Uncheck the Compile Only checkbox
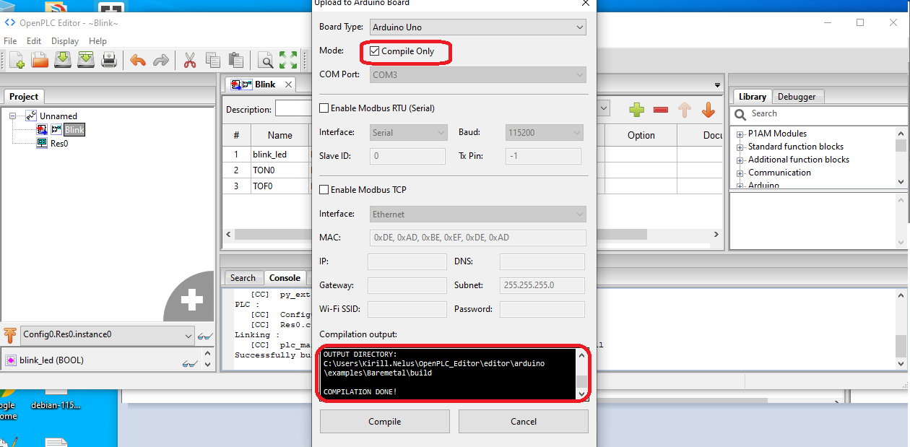The width and height of the screenshot is (910, 447). (x=374, y=51)
